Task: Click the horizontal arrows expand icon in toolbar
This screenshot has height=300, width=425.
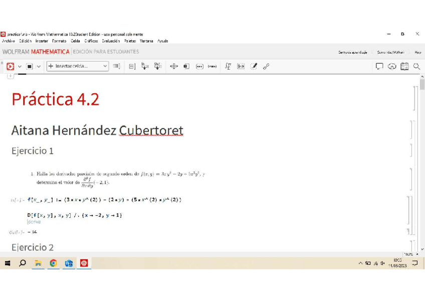Action: [x=174, y=66]
